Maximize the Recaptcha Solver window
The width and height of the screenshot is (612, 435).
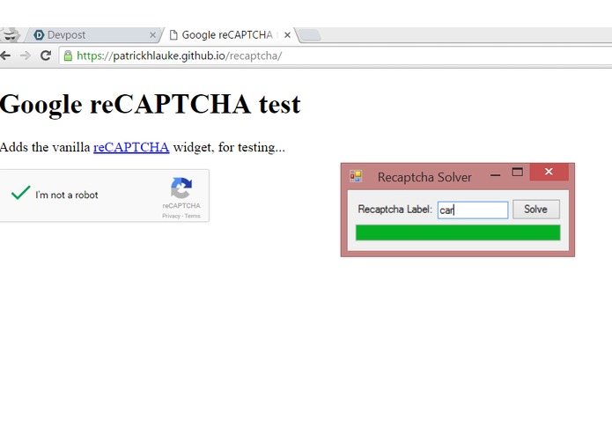[x=517, y=172]
